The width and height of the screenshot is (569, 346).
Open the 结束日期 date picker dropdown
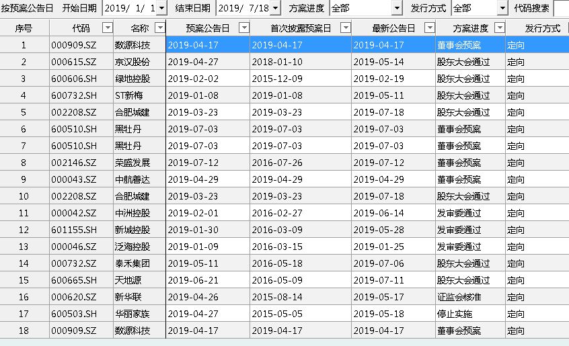[276, 8]
